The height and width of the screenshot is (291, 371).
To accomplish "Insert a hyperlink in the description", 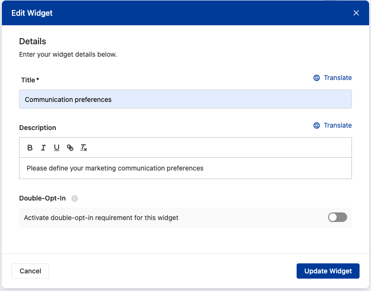I will 70,148.
